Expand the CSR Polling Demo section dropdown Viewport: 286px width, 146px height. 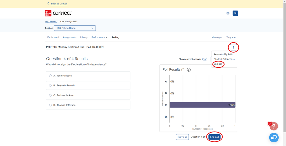coord(75,28)
